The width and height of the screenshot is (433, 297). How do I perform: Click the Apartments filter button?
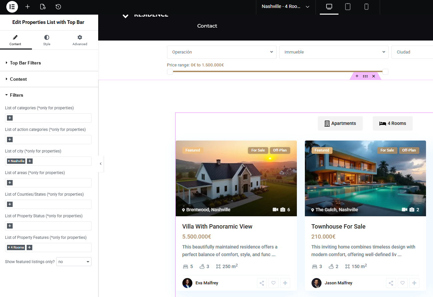pyautogui.click(x=340, y=123)
